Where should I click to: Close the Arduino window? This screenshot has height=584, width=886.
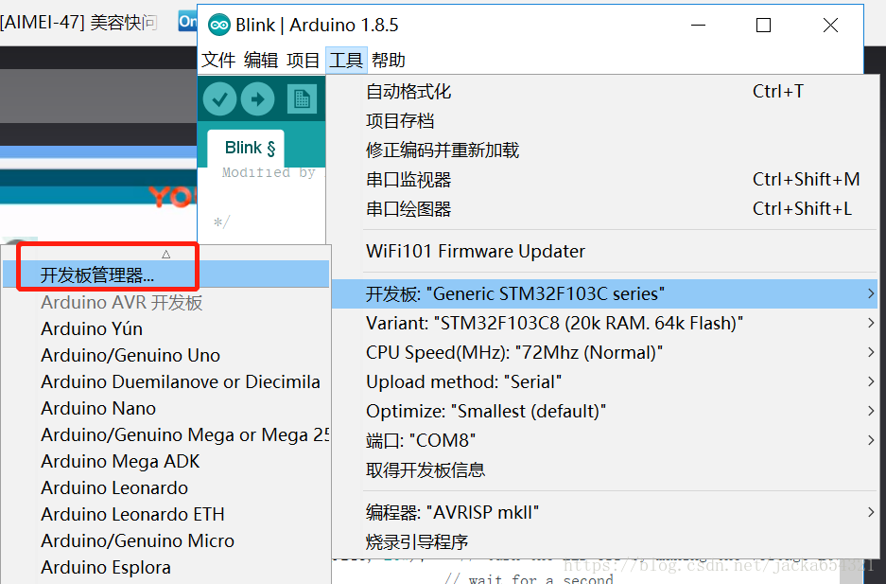coord(830,25)
